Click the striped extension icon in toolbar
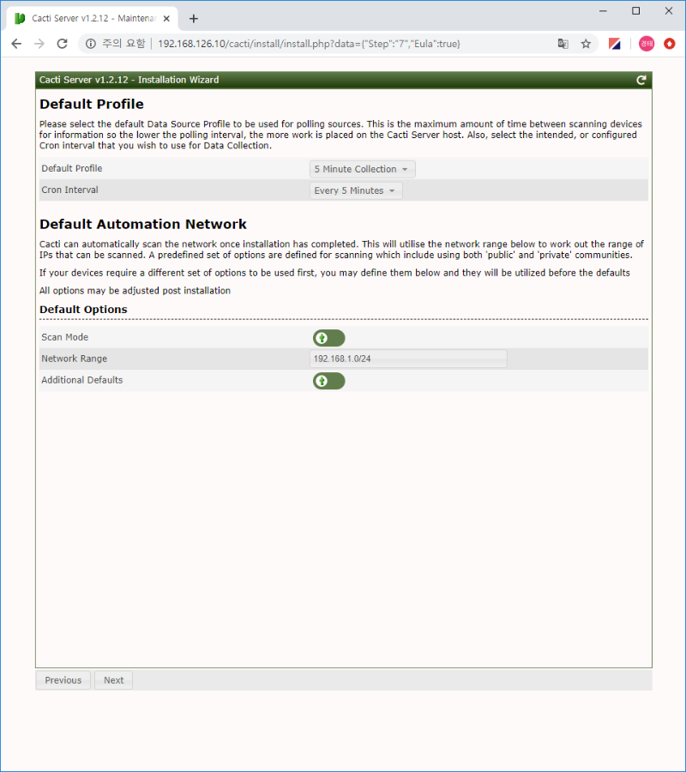Screen dimensions: 686x772 pos(615,44)
